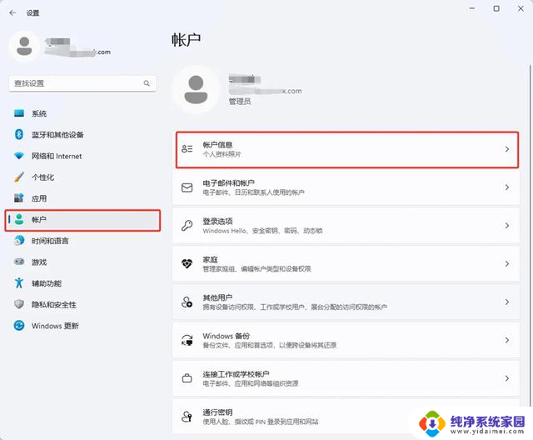This screenshot has height=440, width=533.
Task: Click the Windows 更新 sync icon
Action: [x=19, y=326]
